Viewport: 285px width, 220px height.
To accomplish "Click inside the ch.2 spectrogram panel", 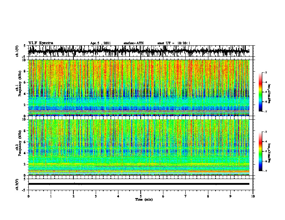I will point(139,147).
